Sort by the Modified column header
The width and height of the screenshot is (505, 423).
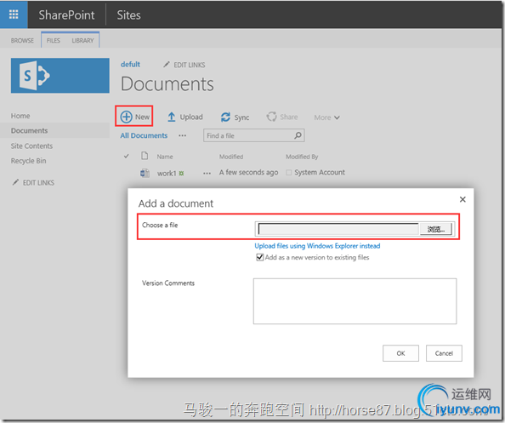231,157
